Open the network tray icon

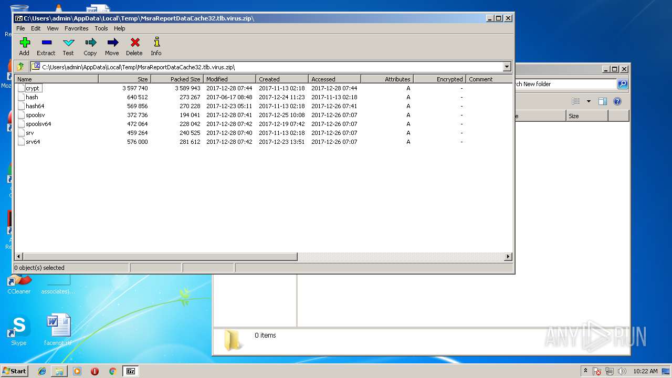point(610,372)
